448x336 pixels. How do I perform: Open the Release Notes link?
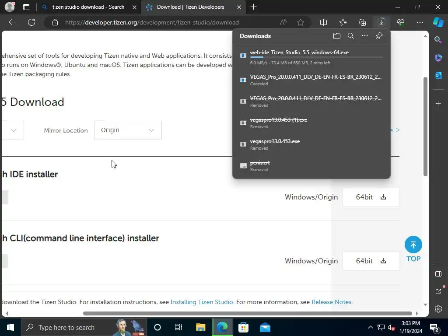pyautogui.click(x=332, y=302)
